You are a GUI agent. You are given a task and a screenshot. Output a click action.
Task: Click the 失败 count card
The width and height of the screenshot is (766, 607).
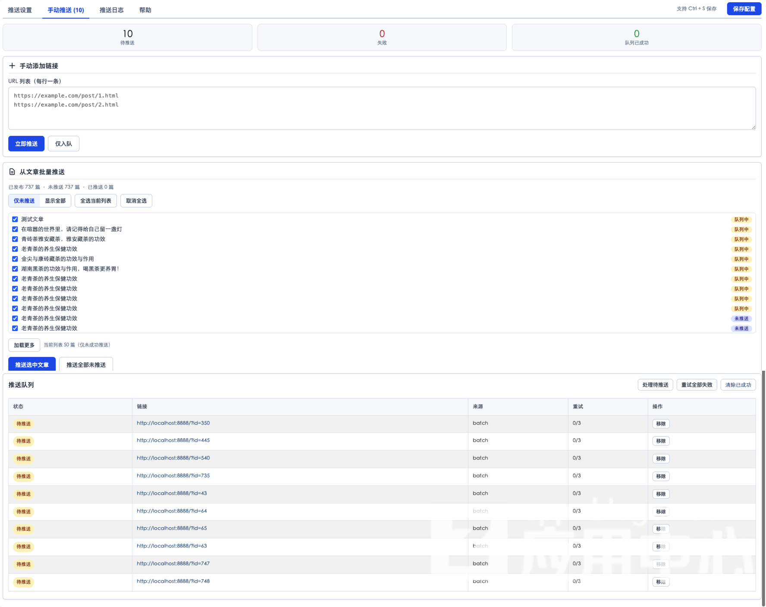point(382,38)
